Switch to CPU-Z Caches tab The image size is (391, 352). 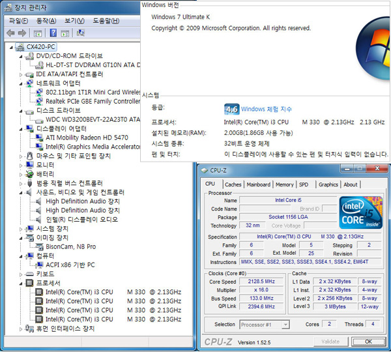pos(233,184)
